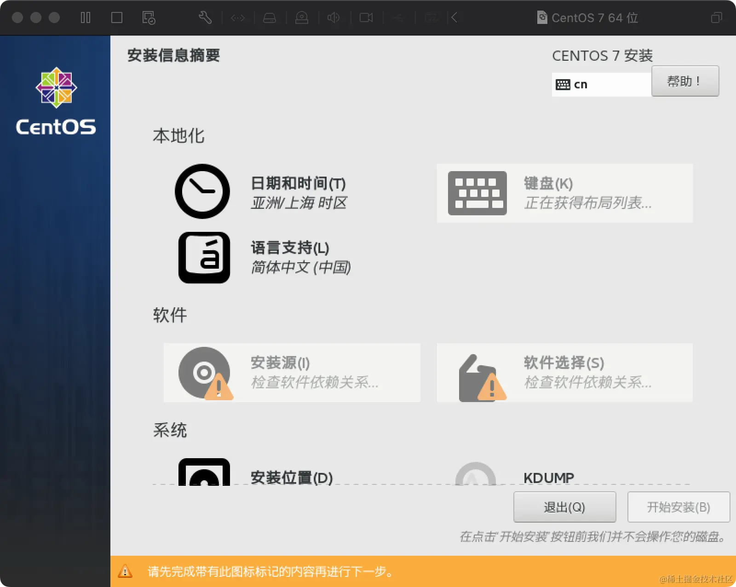Click the overlapping-windows icon at the title bar's right
The height and width of the screenshot is (587, 736).
717,17
